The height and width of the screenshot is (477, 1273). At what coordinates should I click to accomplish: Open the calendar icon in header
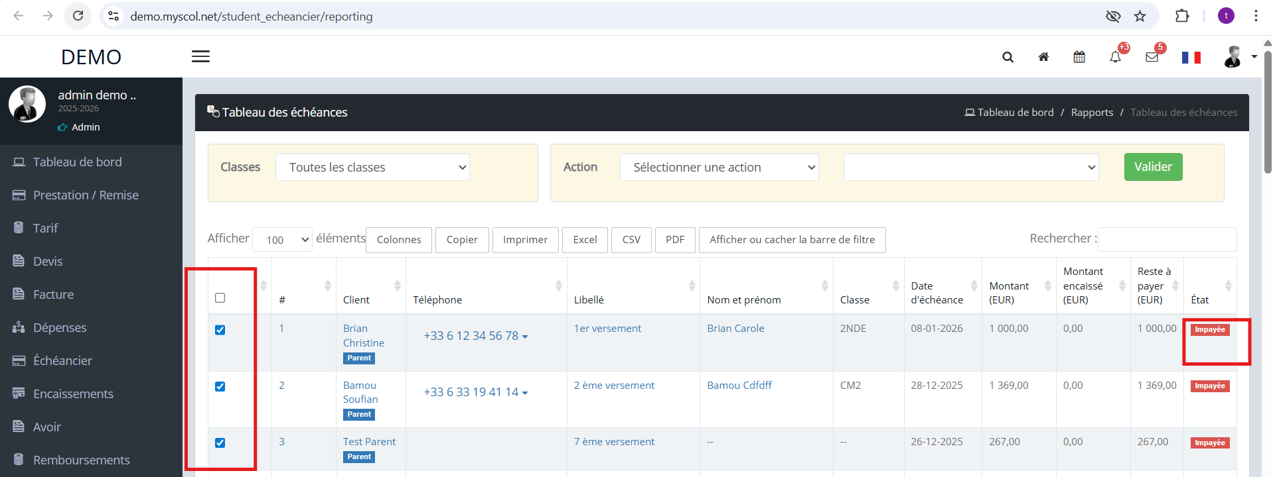click(x=1079, y=57)
